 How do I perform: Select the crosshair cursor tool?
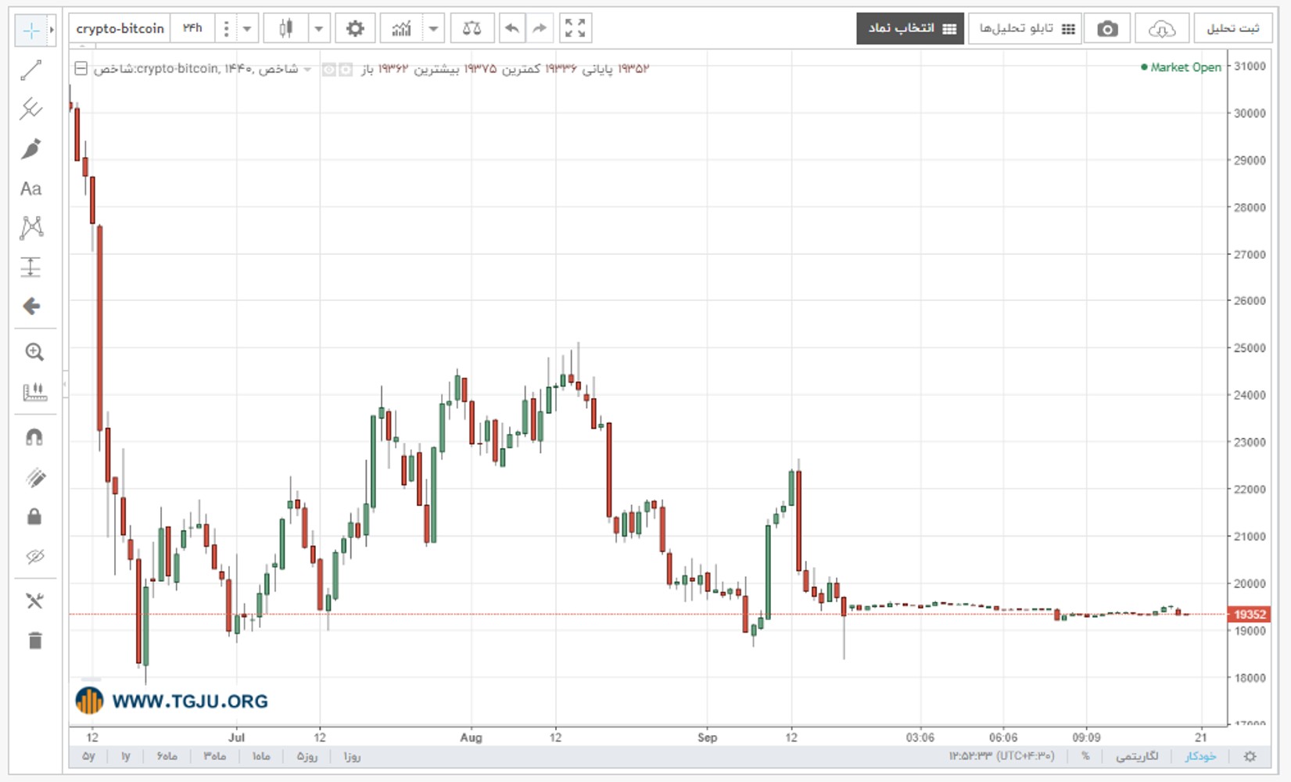31,30
